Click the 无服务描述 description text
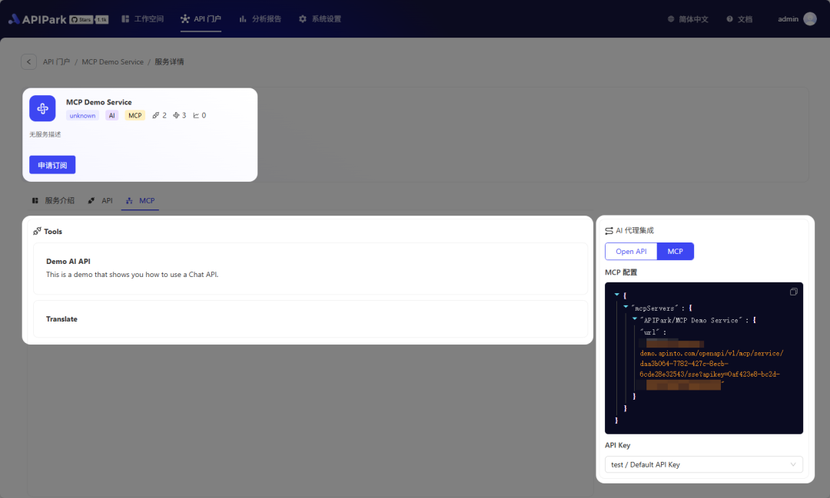830x498 pixels. [x=45, y=134]
